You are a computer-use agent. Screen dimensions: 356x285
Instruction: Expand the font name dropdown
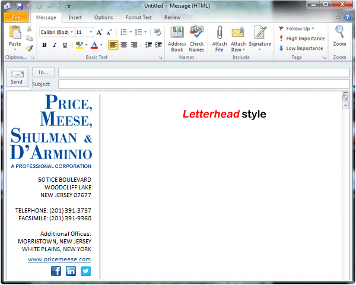pyautogui.click(x=71, y=32)
